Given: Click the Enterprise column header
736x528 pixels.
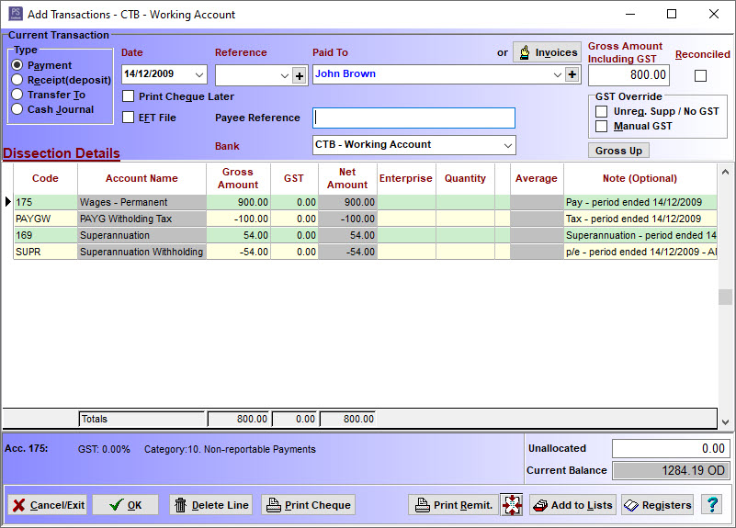Looking at the screenshot, I should pos(406,178).
